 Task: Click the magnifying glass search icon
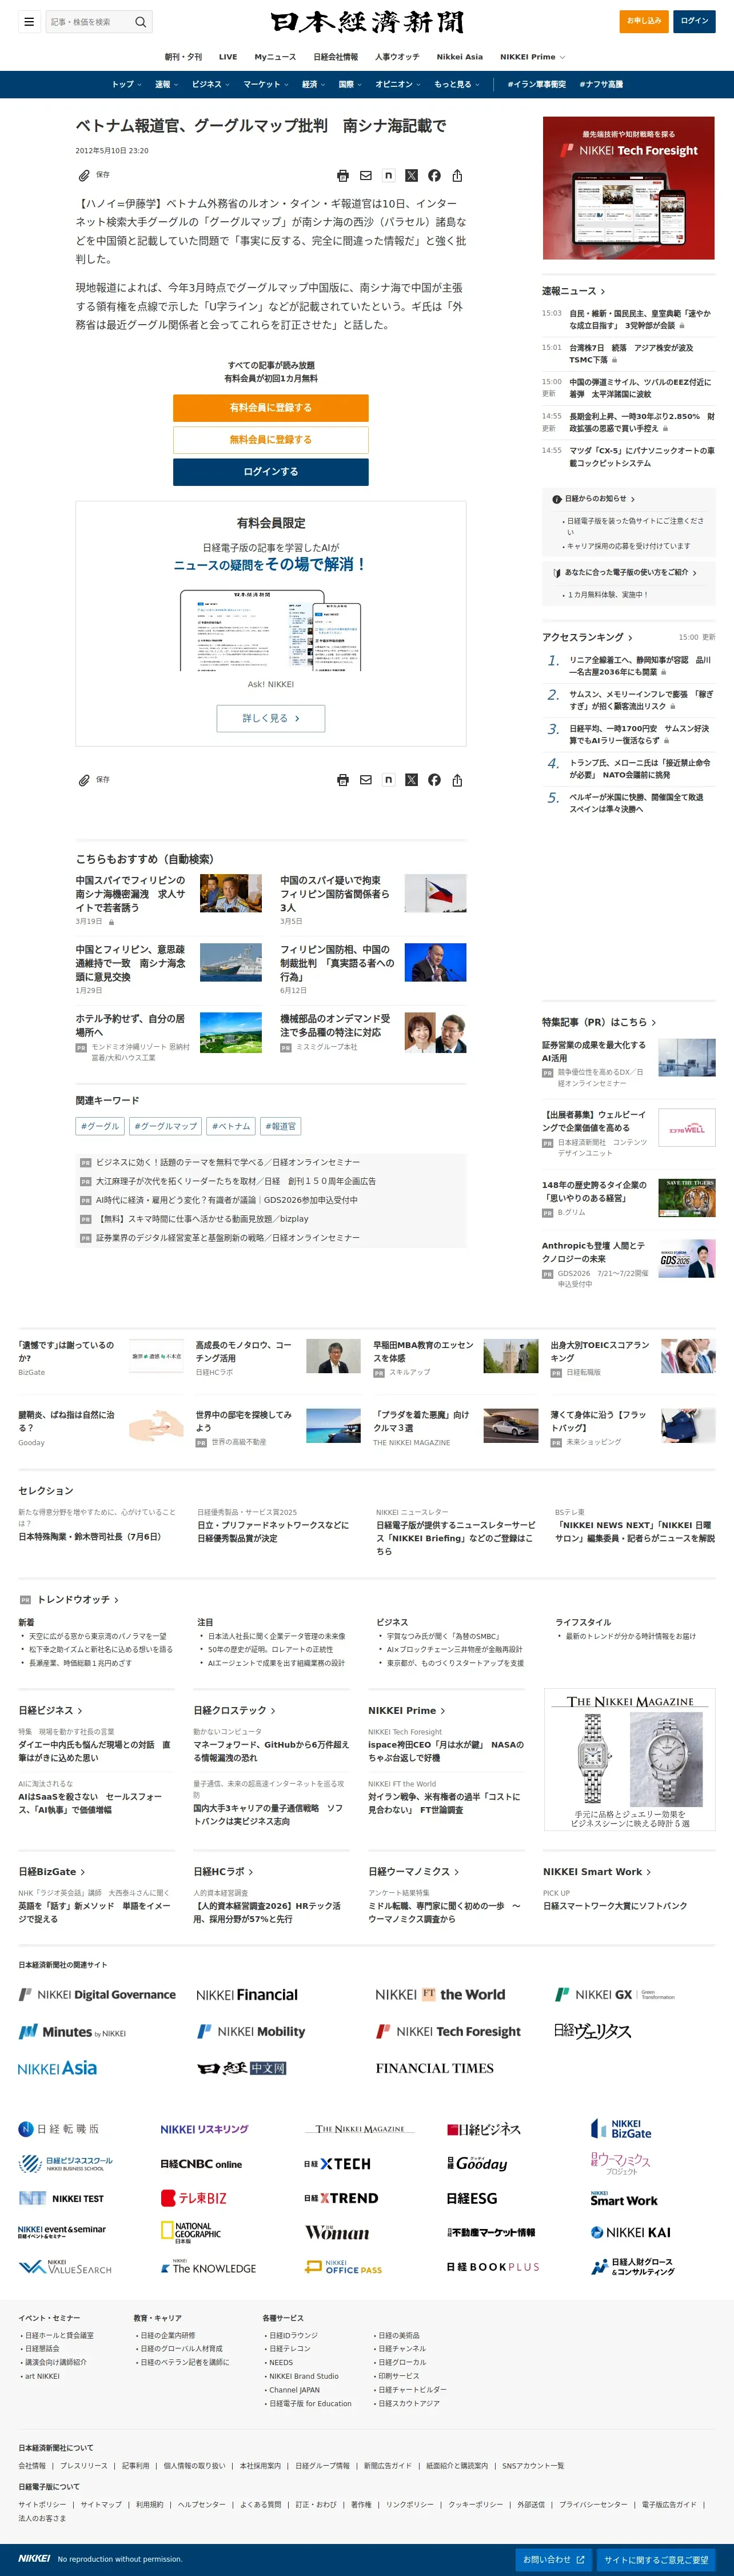click(141, 22)
